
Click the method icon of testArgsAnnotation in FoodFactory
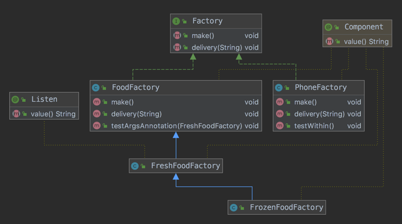point(96,126)
